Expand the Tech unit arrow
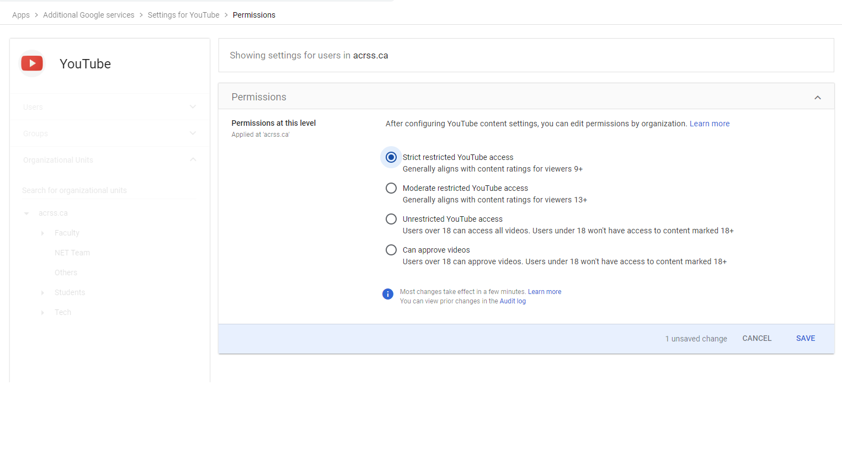The image size is (842, 465). [42, 313]
